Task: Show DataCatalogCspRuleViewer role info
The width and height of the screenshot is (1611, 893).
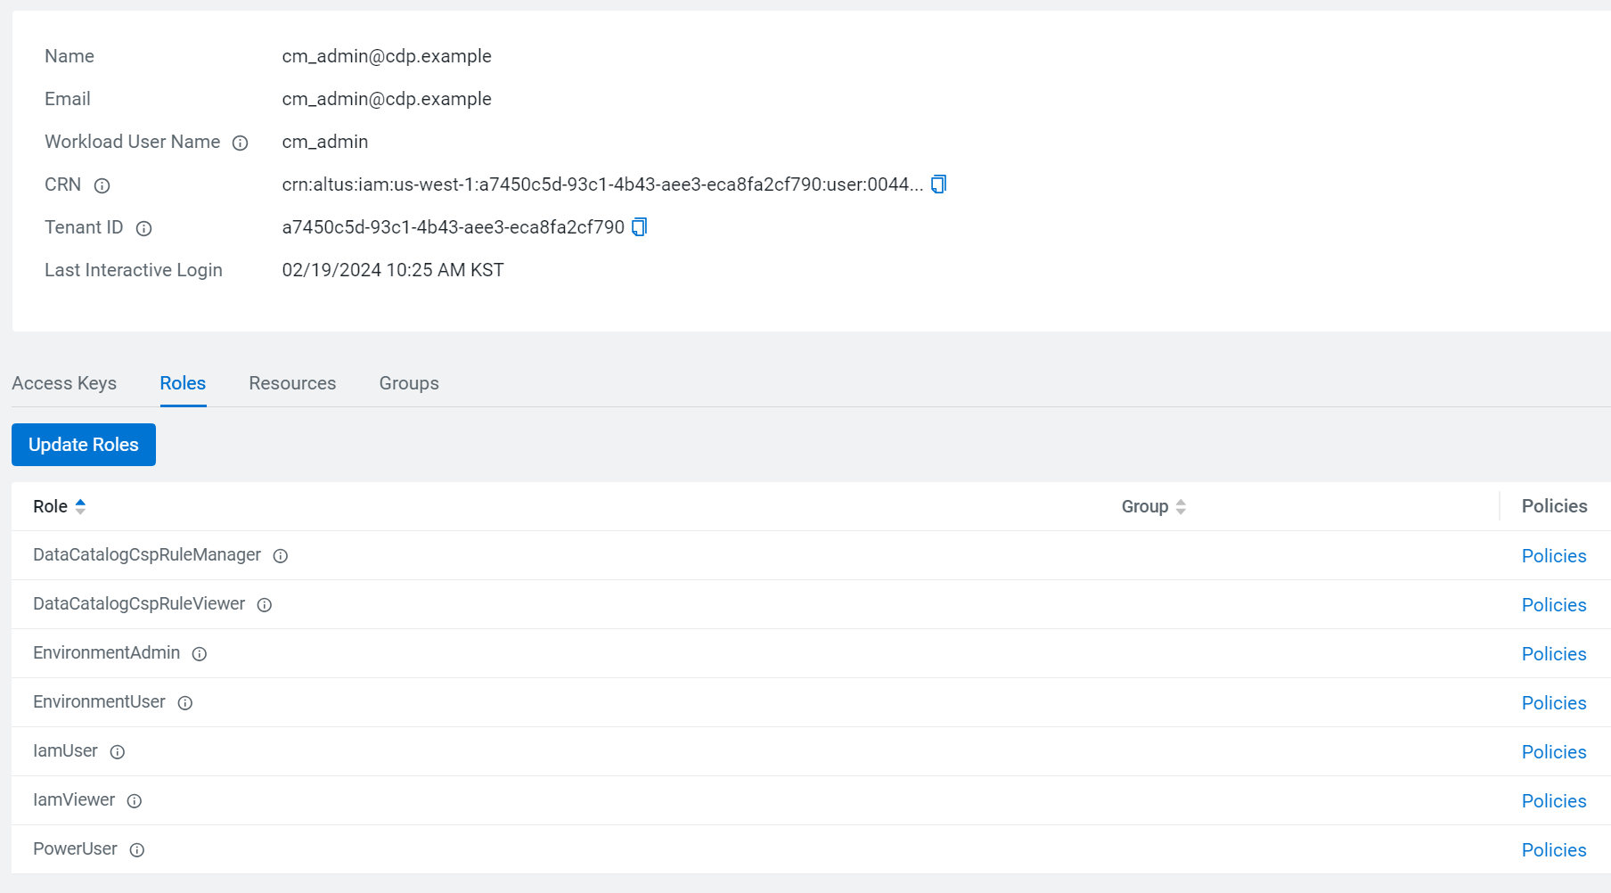Action: point(264,605)
